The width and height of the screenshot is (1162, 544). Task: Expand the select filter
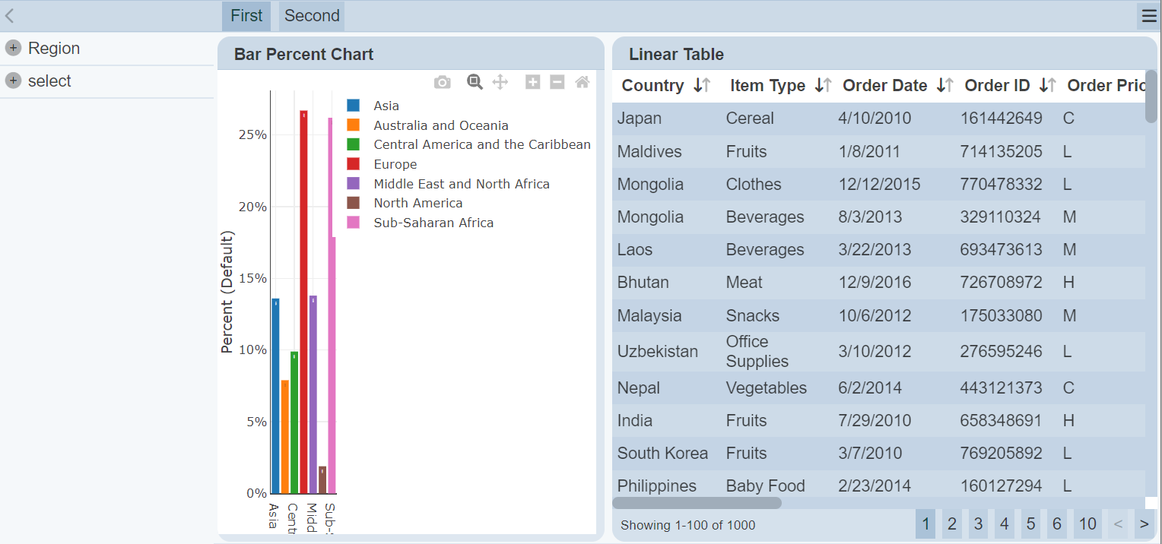coord(13,81)
